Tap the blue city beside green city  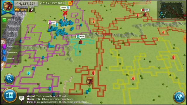[x=87, y=92]
